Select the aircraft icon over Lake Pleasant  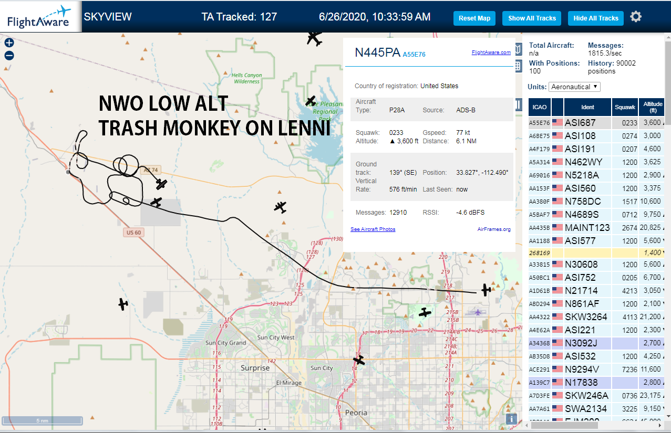(311, 101)
